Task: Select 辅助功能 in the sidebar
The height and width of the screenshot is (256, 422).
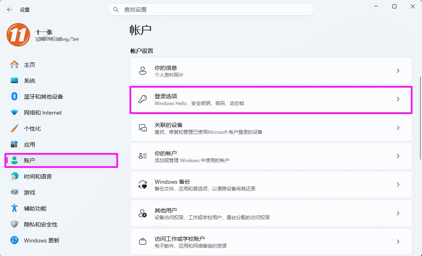Action: pos(62,208)
